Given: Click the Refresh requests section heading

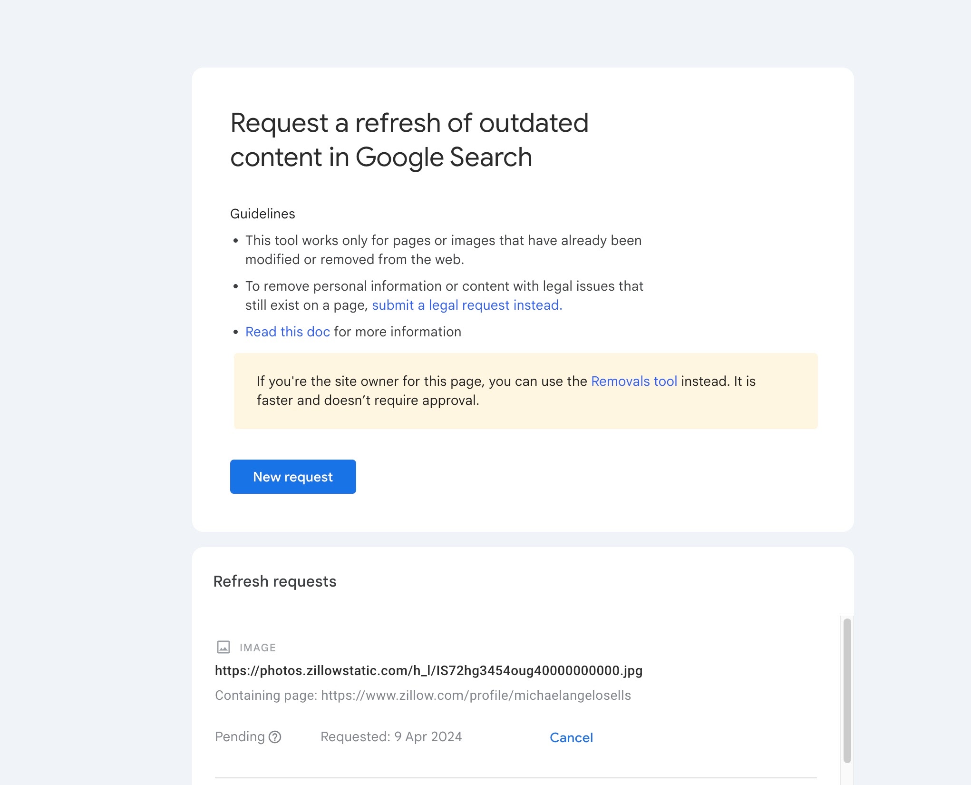Looking at the screenshot, I should [x=275, y=581].
